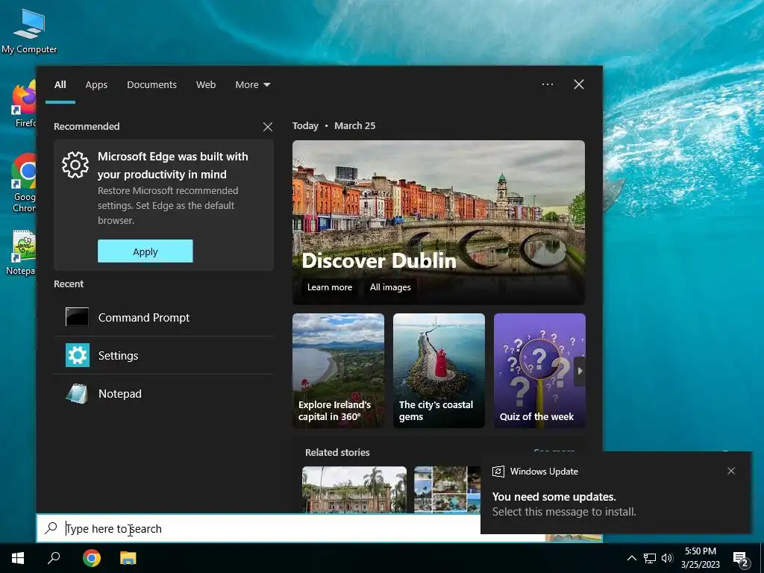
Task: Click the Today March 25 date label
Action: 334,125
